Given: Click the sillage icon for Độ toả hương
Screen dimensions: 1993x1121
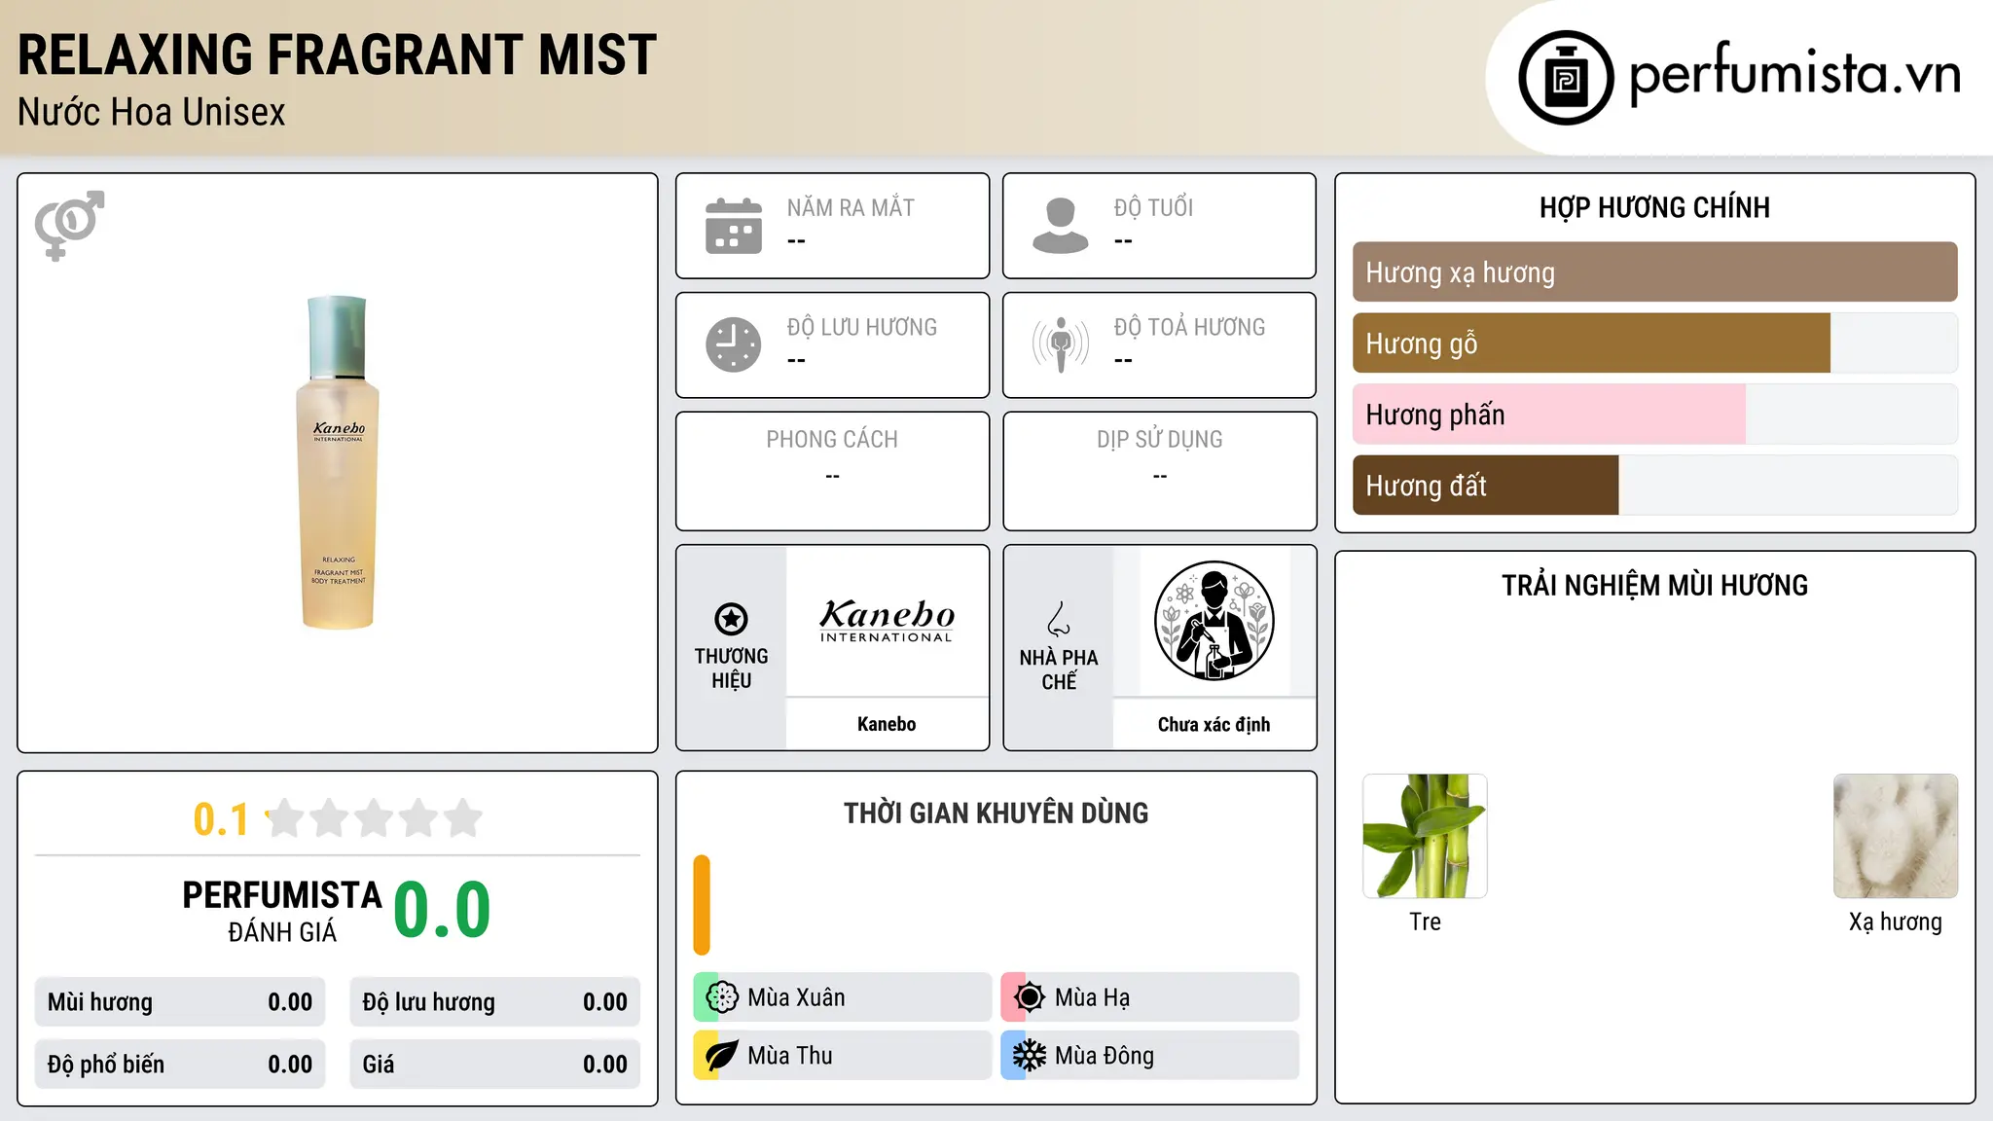Looking at the screenshot, I should click(x=1061, y=344).
